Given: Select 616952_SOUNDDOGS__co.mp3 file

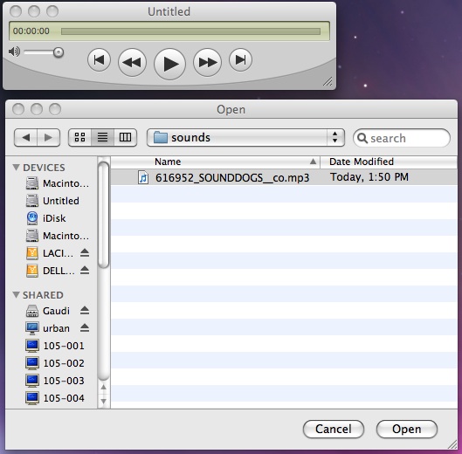Looking at the screenshot, I should [x=284, y=177].
